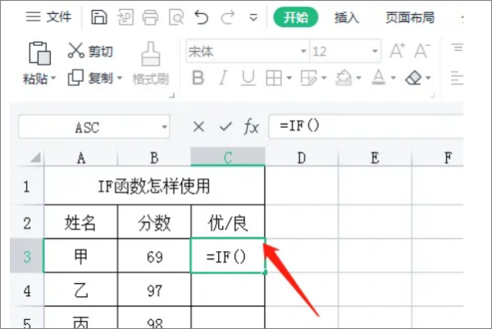Viewport: 492px width, 329px height.
Task: Select row 3 header
Action: click(27, 256)
